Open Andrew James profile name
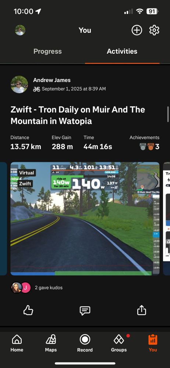The width and height of the screenshot is (170, 368). click(52, 80)
